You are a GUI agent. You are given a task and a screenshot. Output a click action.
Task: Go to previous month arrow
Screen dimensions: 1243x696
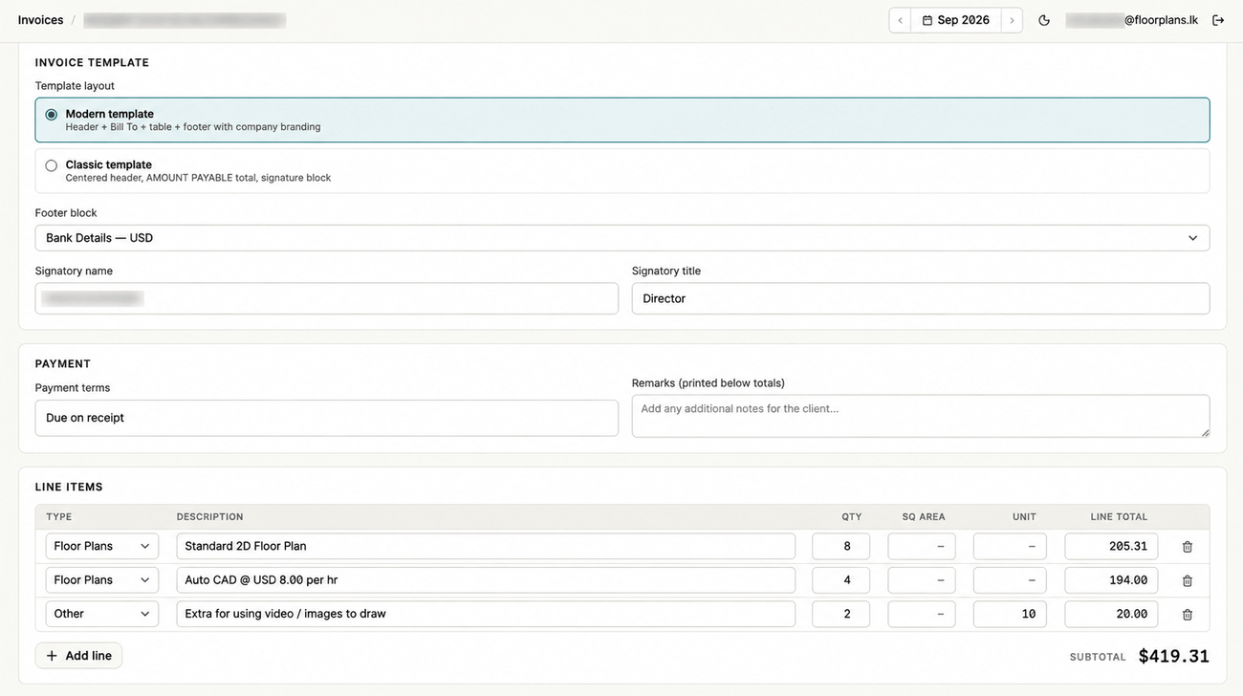pyautogui.click(x=900, y=20)
